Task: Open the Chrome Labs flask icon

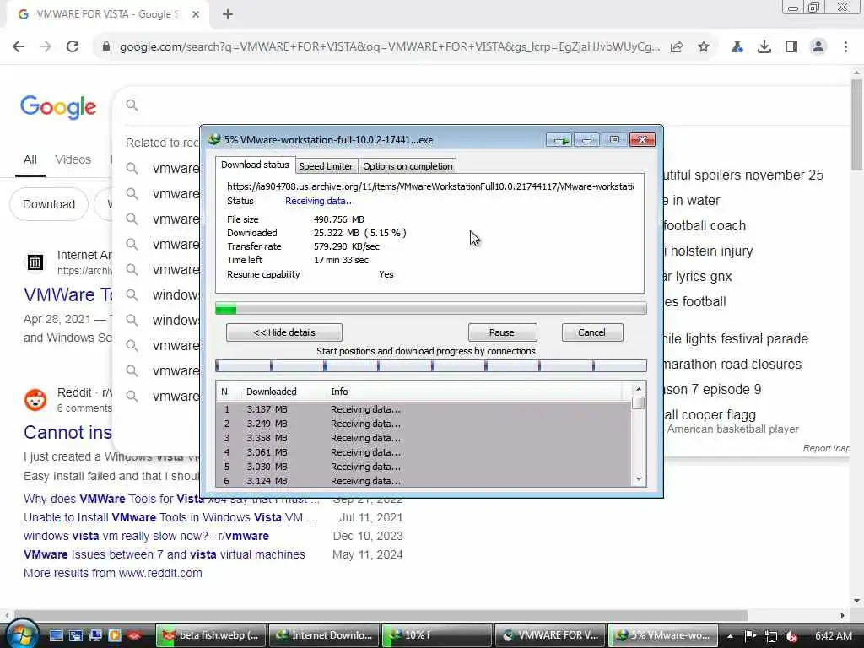Action: pyautogui.click(x=737, y=47)
